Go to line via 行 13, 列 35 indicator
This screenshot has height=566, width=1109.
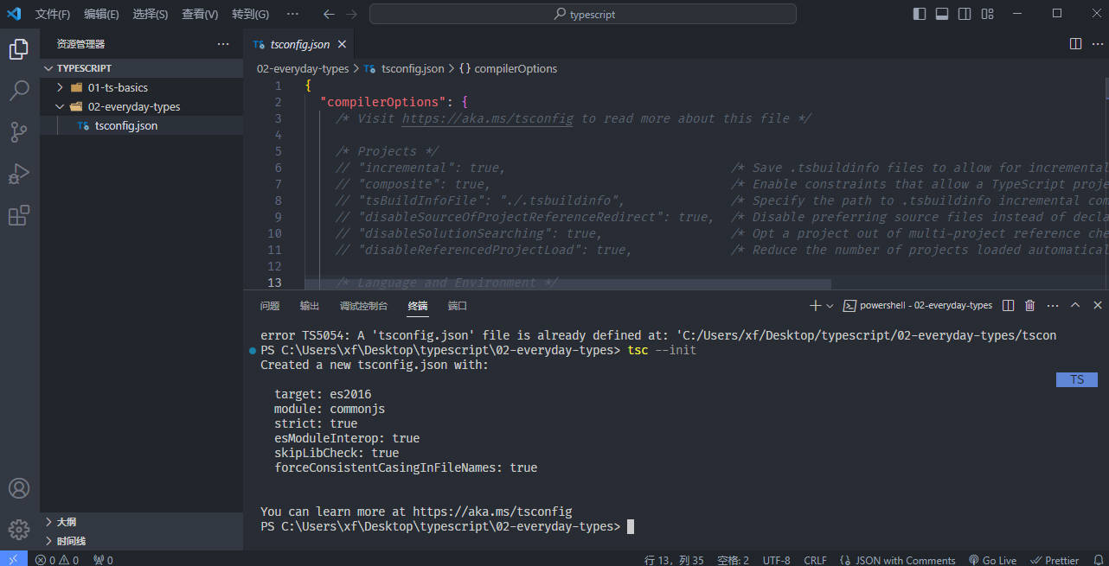pyautogui.click(x=674, y=560)
